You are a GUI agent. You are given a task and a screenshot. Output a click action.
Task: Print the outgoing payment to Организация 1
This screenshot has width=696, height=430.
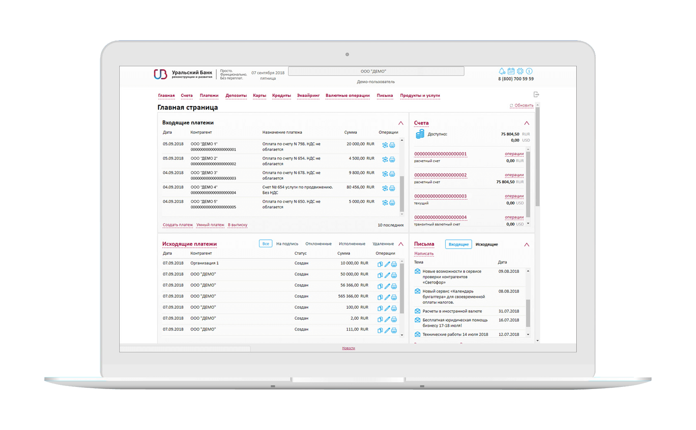click(394, 264)
